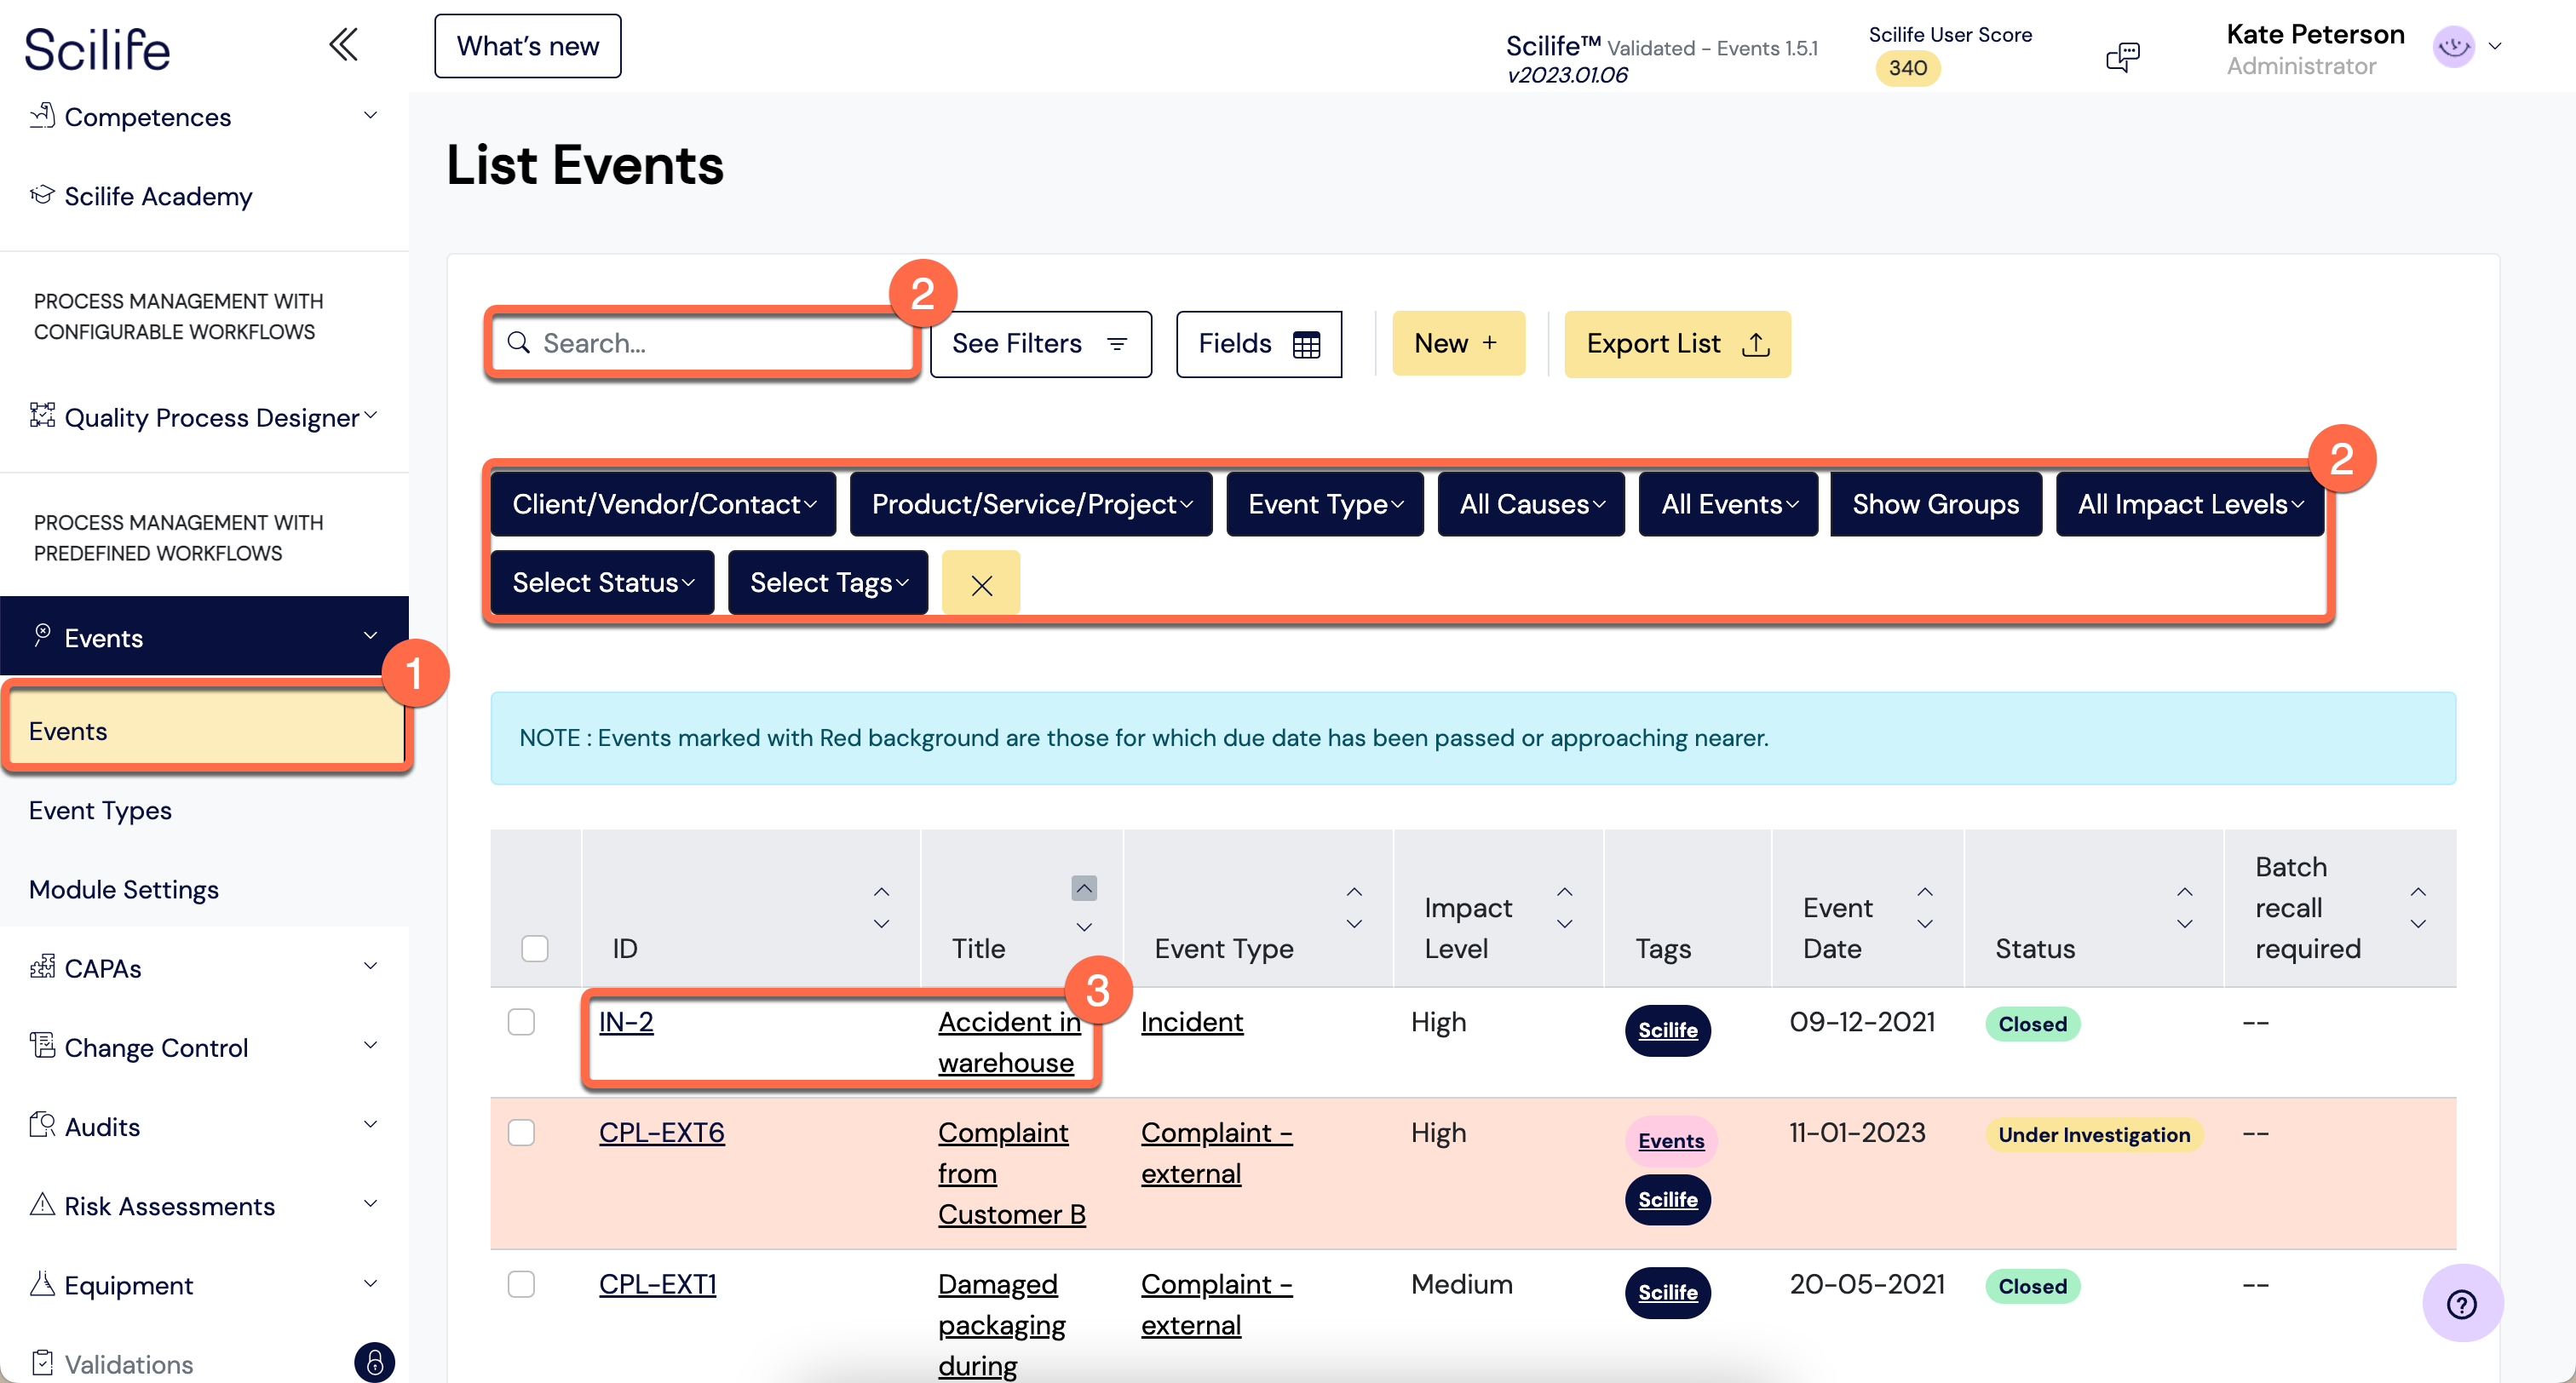This screenshot has height=1383, width=2576.
Task: Click the Validations lock icon
Action: click(374, 1362)
